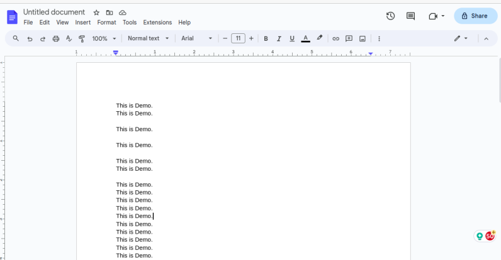Add a comment from toolbar

349,38
